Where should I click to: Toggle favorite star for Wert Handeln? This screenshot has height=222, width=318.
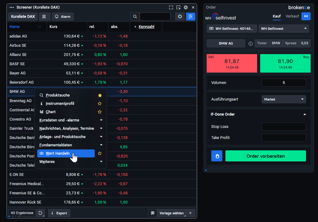pos(100,153)
